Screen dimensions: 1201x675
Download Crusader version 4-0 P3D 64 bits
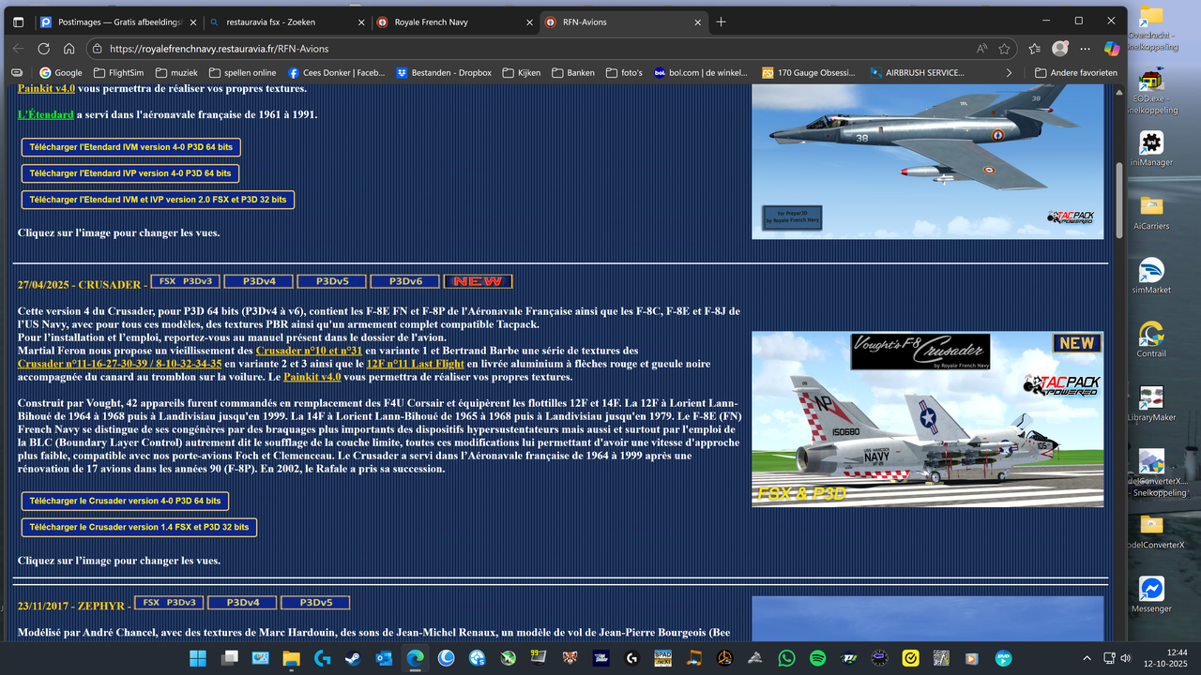pos(125,501)
